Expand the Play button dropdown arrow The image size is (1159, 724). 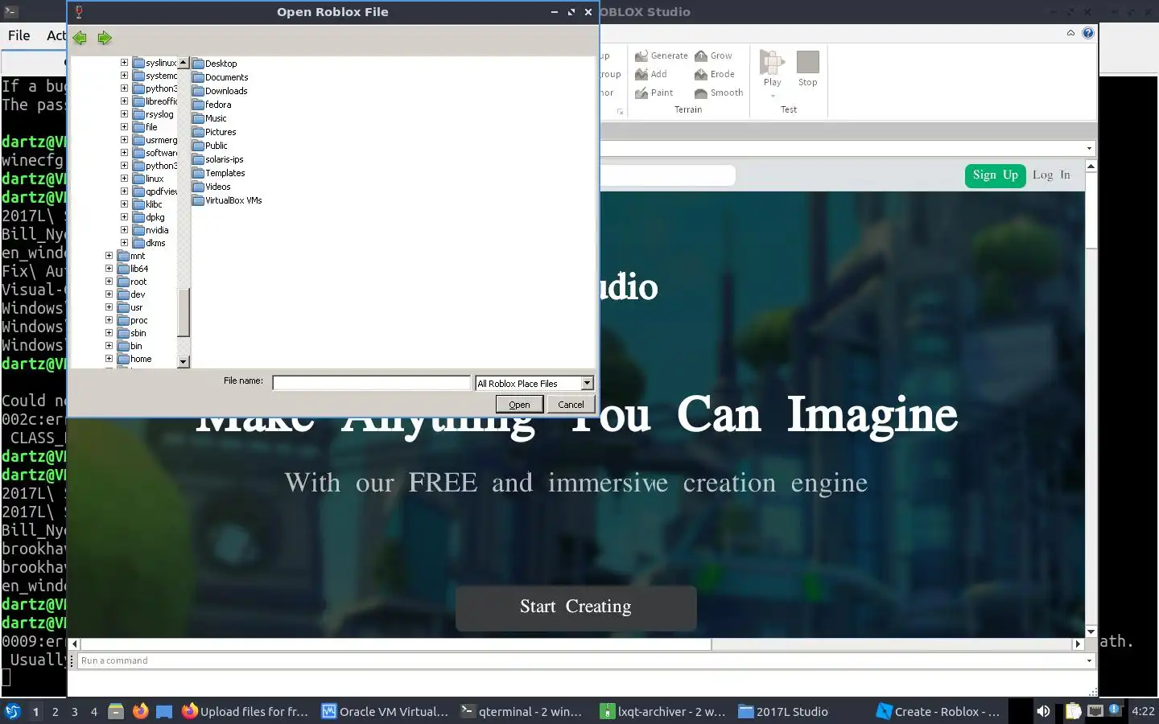(773, 96)
